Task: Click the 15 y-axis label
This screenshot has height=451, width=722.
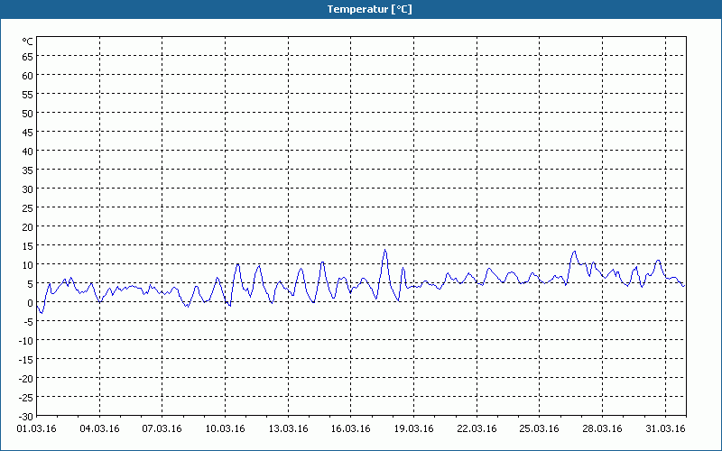Action: click(28, 246)
